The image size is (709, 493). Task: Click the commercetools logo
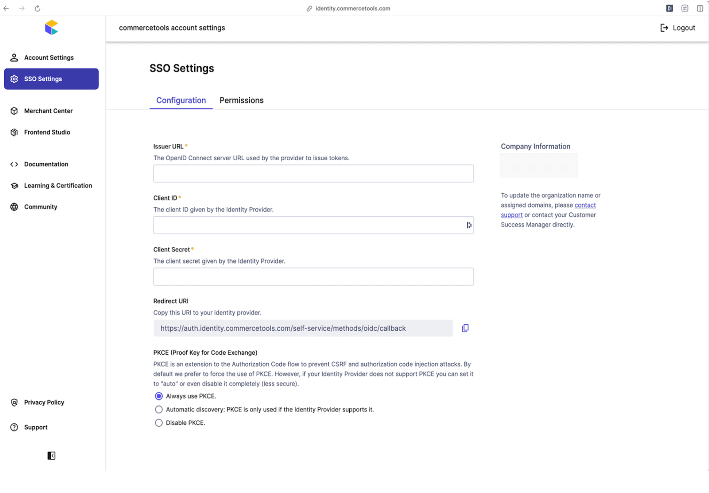pos(51,27)
